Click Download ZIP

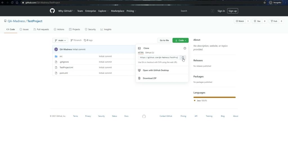[x=150, y=78]
